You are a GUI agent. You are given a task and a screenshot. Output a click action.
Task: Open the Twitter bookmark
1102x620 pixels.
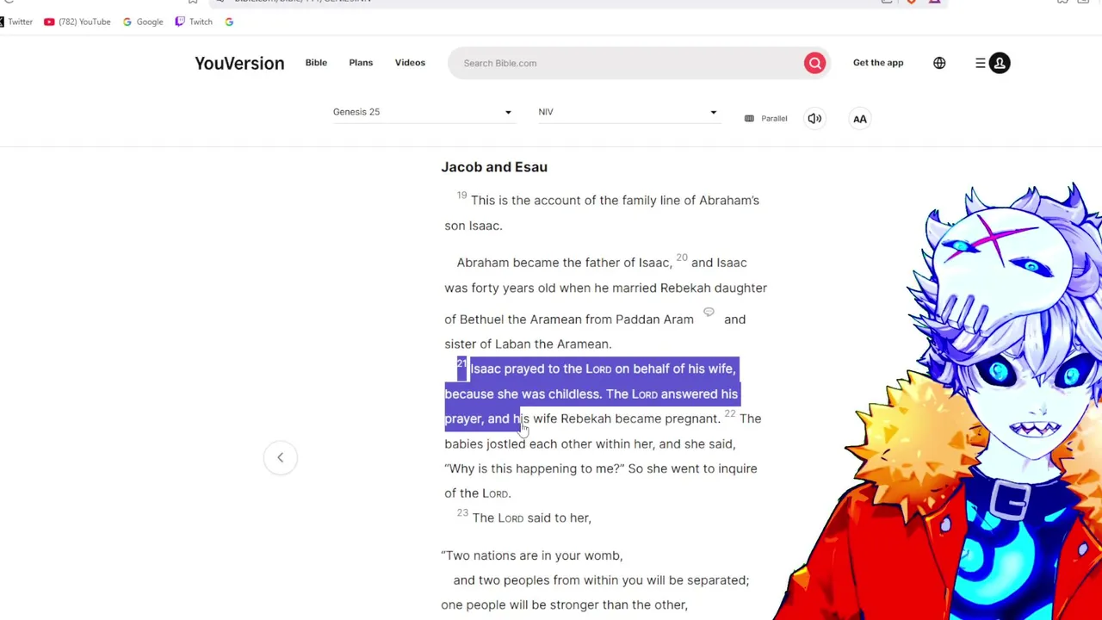tap(16, 22)
